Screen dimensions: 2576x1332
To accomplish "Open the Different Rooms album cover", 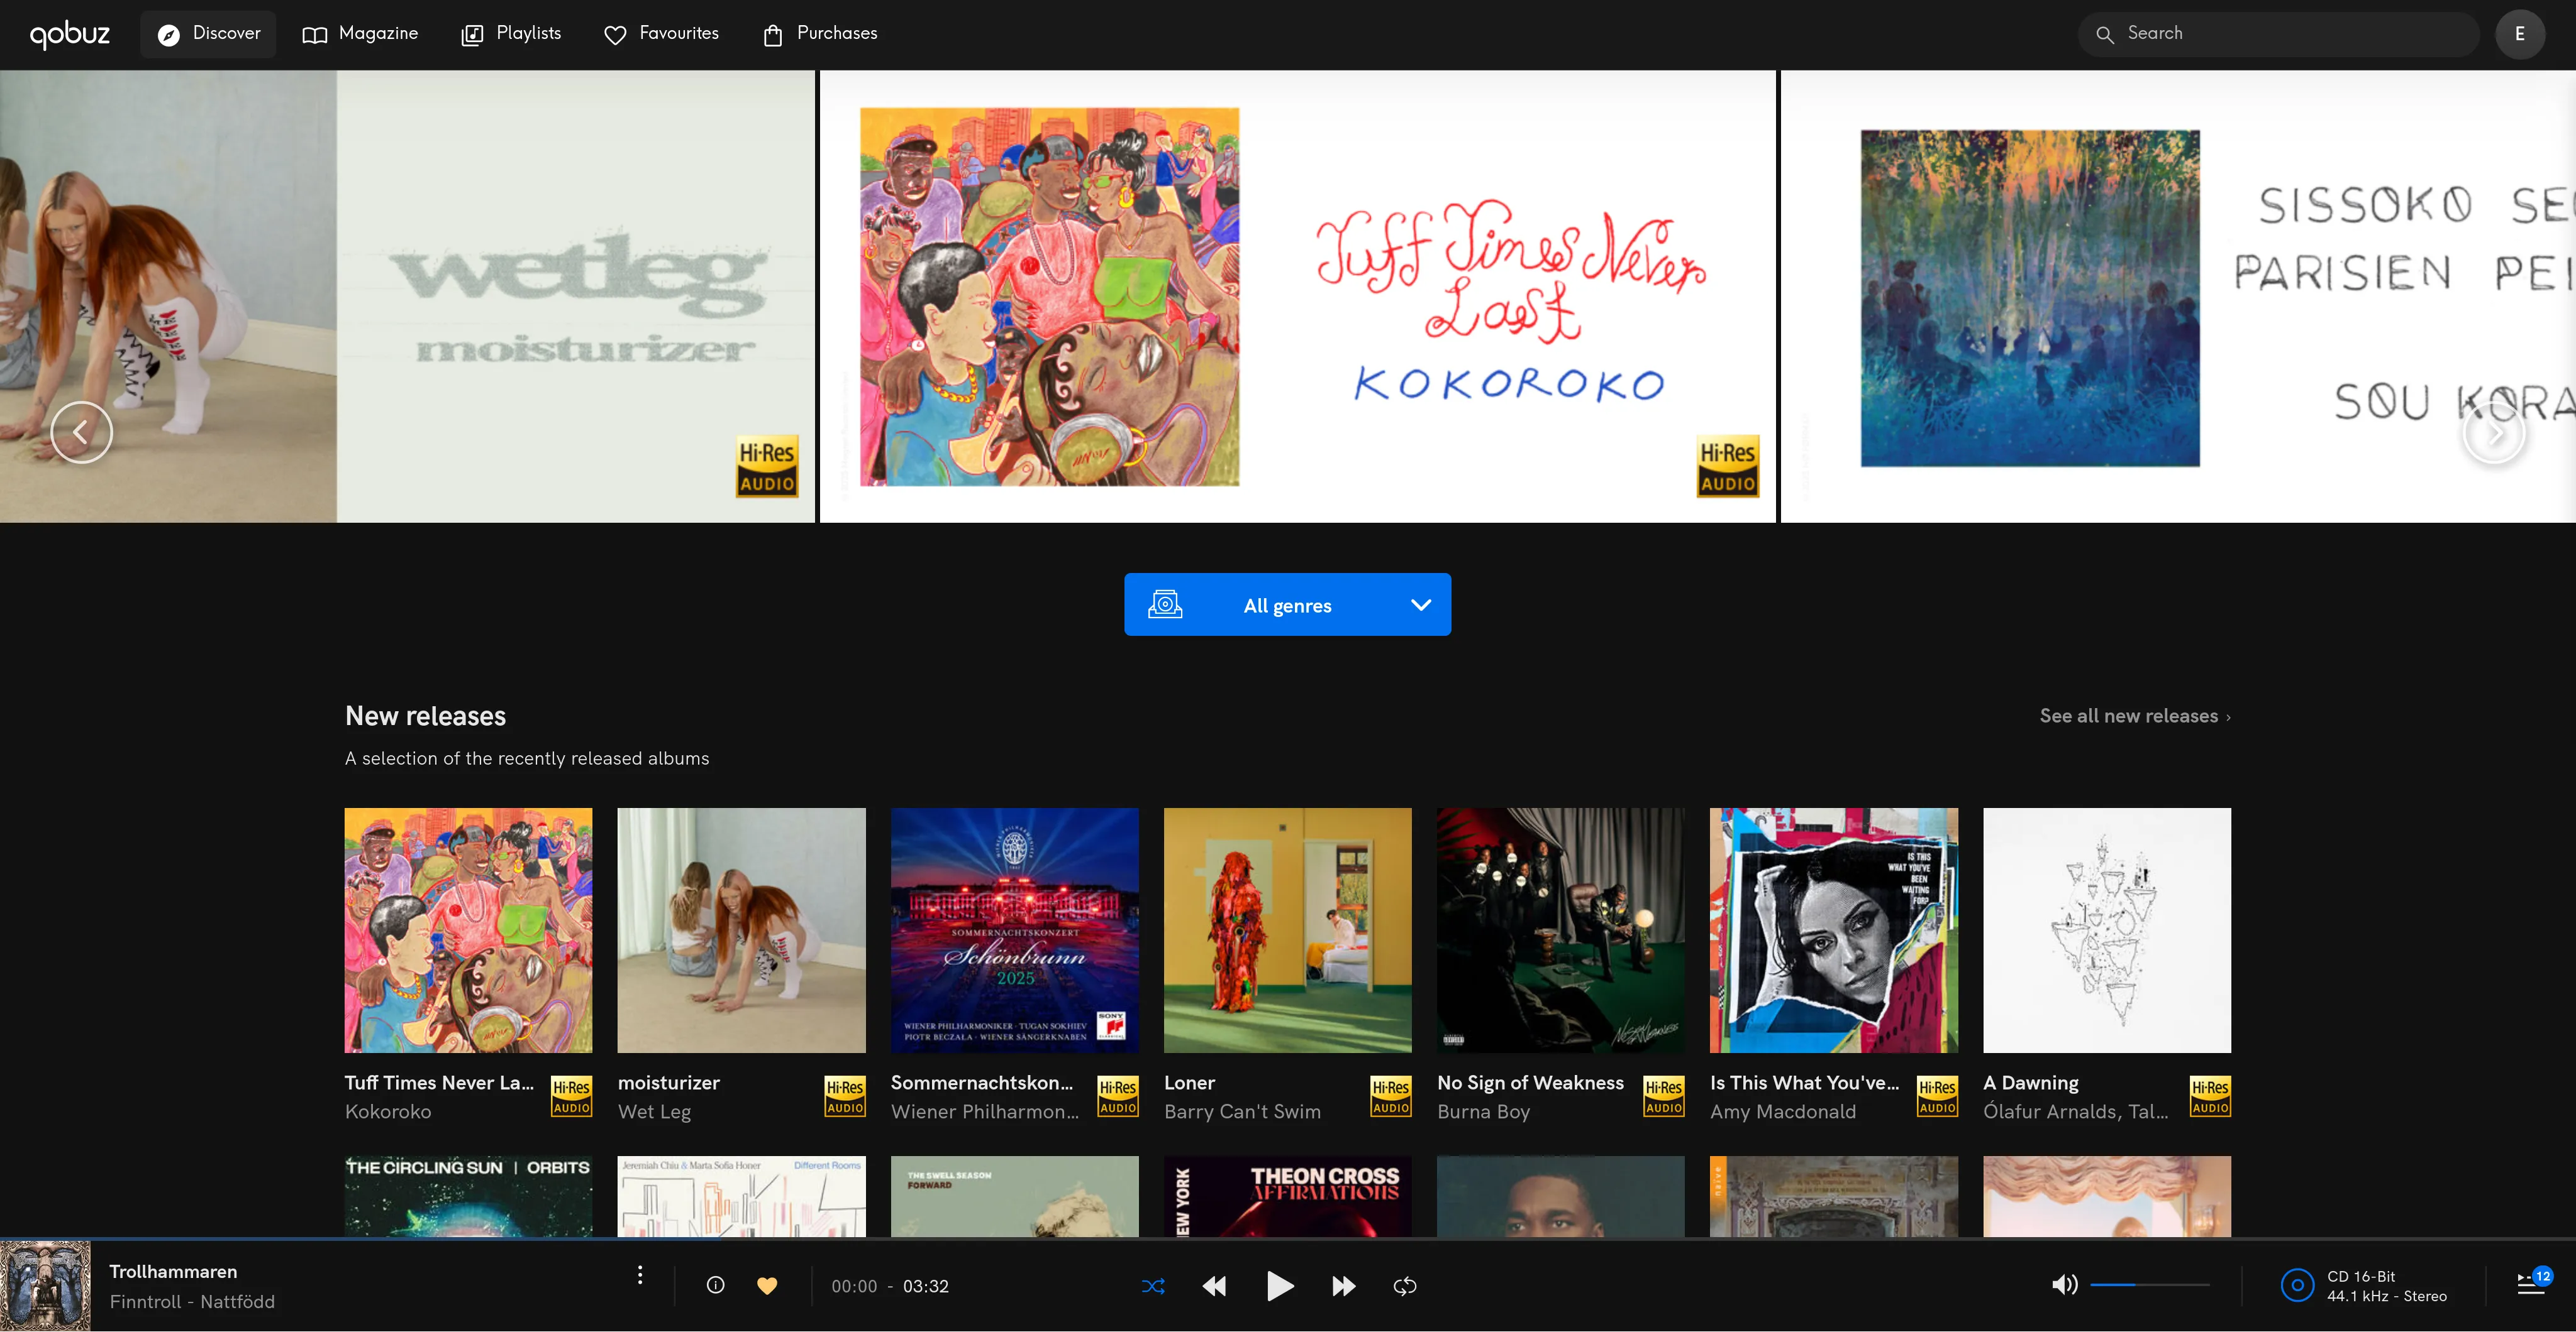I will coord(741,1196).
